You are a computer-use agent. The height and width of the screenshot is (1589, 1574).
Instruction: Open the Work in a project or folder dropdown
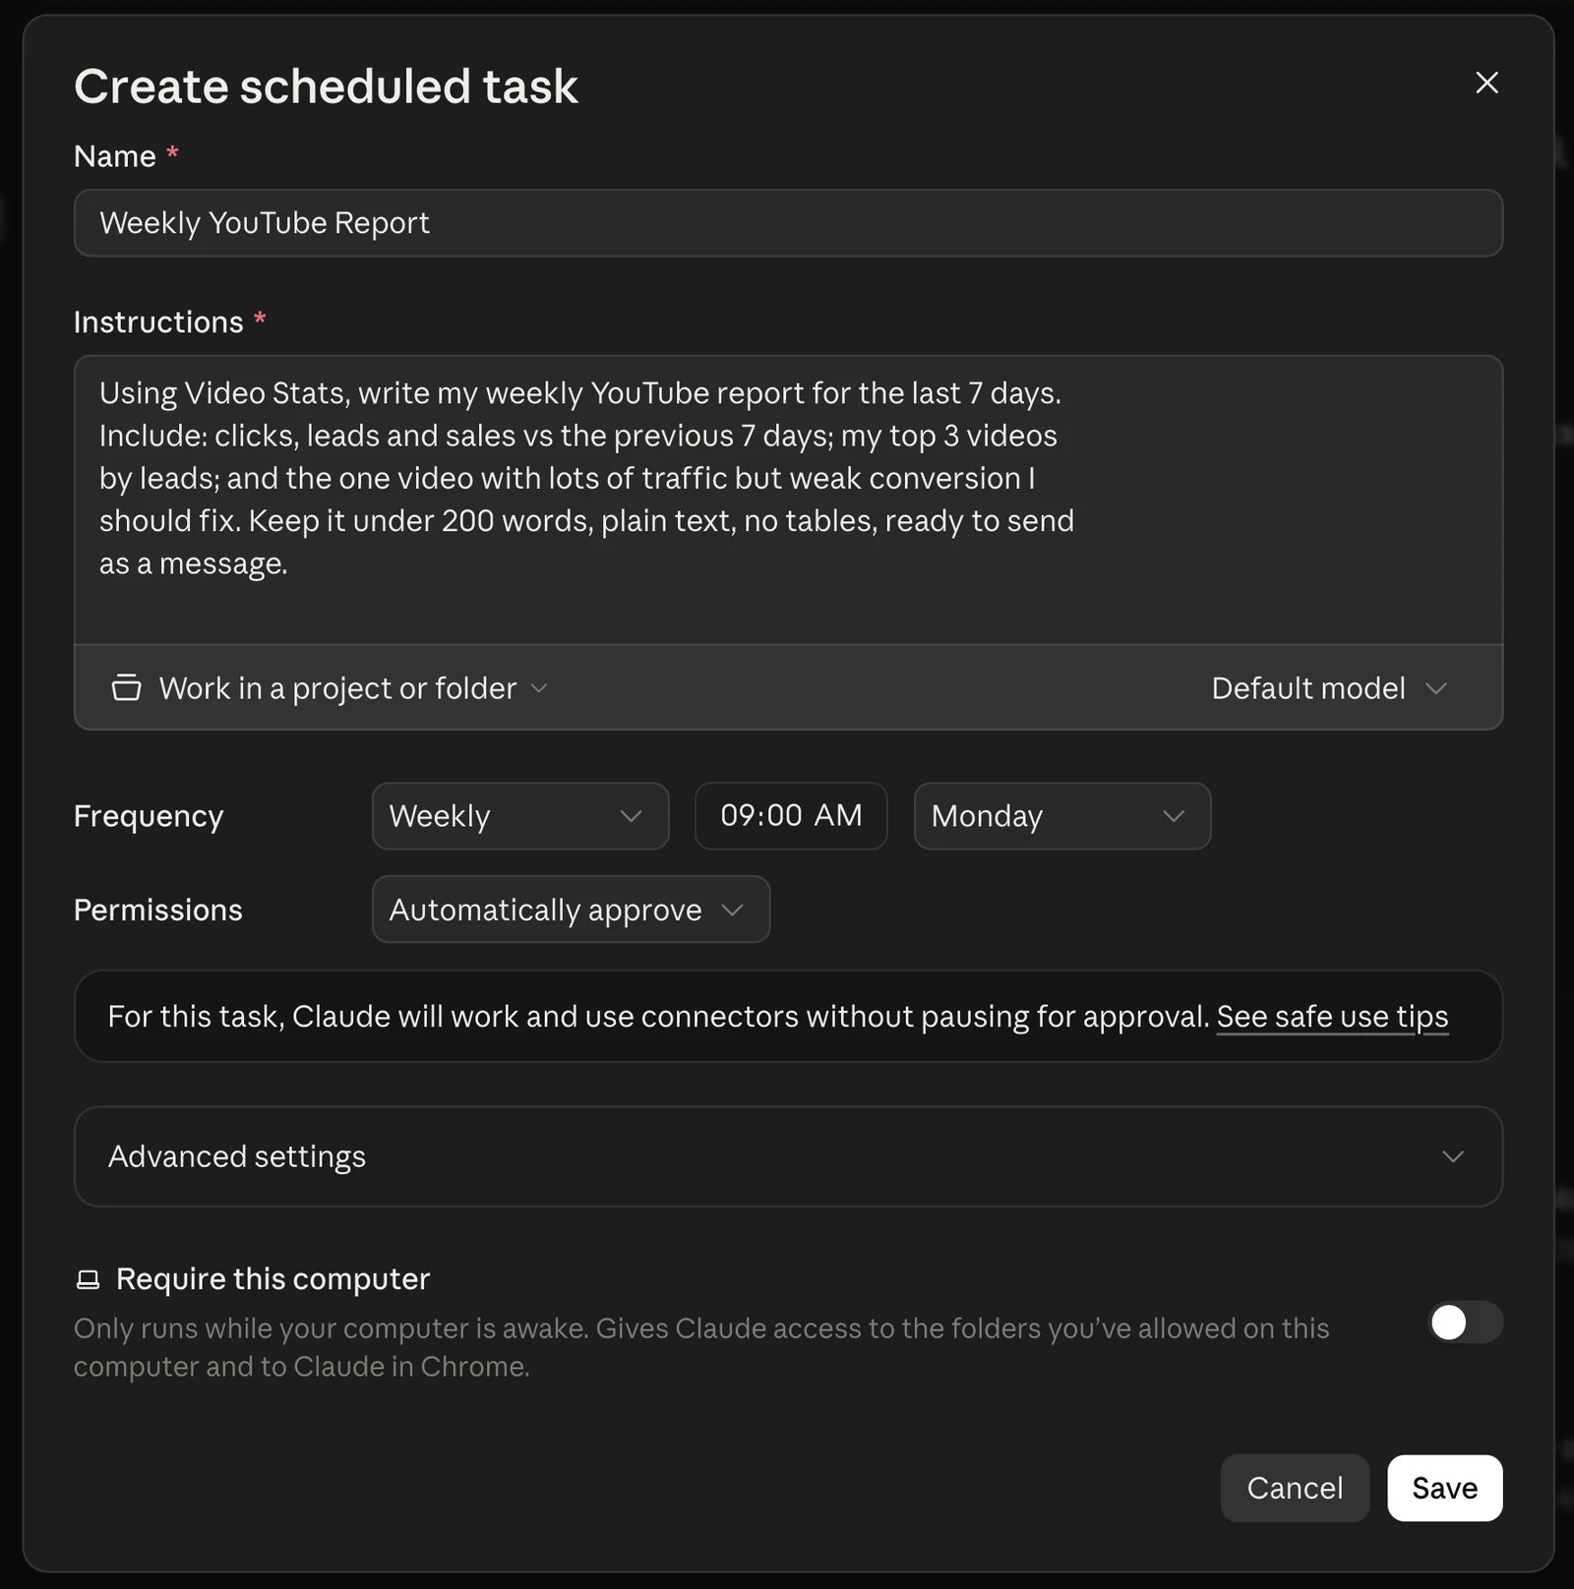click(330, 687)
